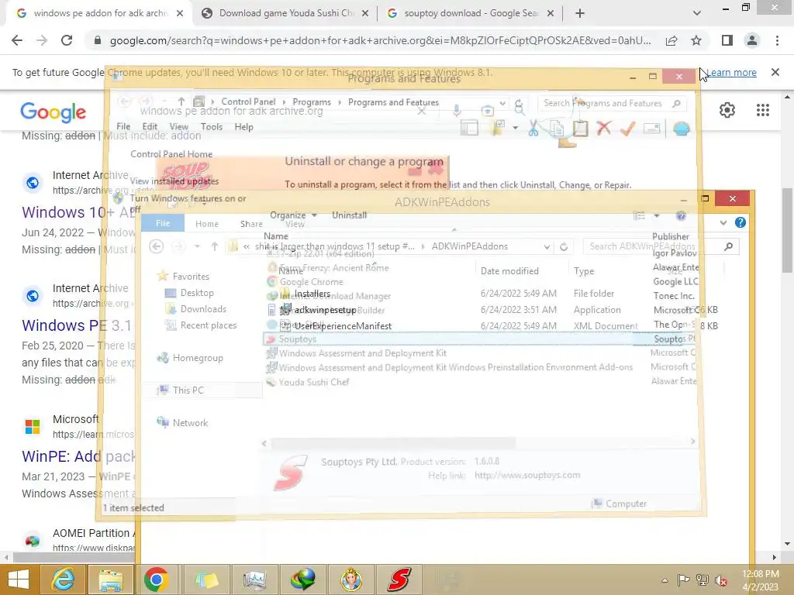Viewport: 794px width, 595px height.
Task: Bookmark this page with star icon
Action: coord(696,40)
